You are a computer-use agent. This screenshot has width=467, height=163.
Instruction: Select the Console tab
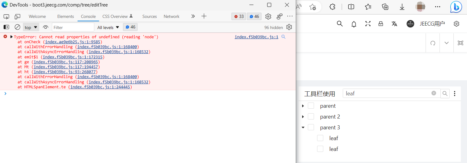(x=88, y=16)
